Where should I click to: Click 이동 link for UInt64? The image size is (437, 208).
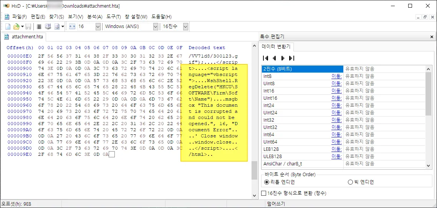pos(336,142)
